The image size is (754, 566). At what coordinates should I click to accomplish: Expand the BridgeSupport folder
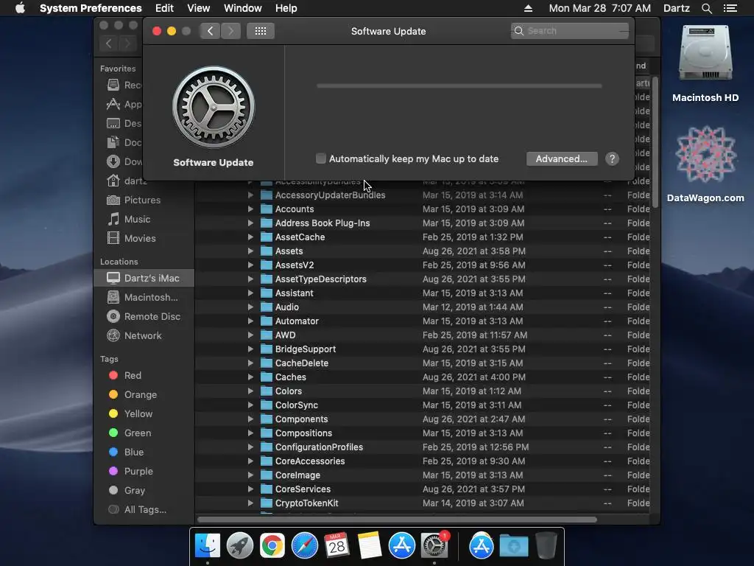click(250, 349)
